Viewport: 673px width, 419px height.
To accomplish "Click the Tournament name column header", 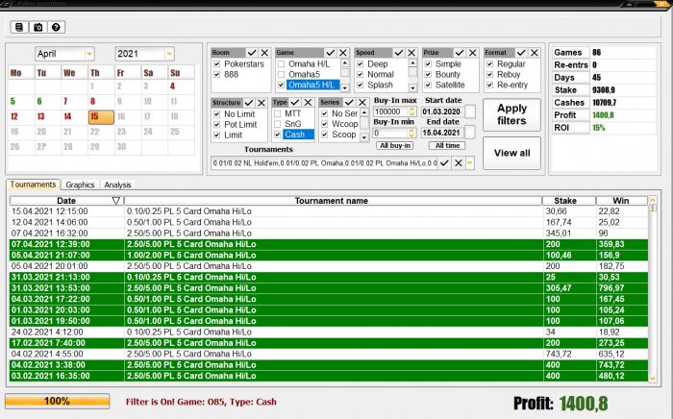I will [333, 201].
